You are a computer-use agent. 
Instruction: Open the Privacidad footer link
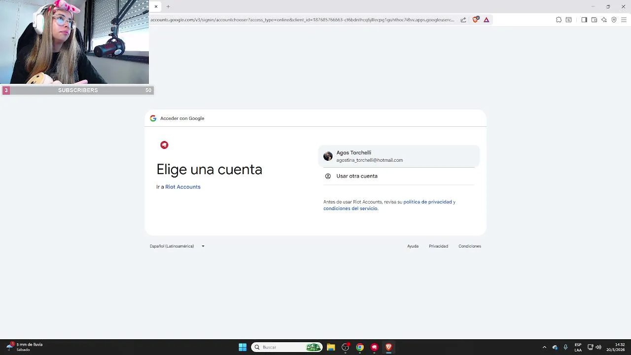[438, 246]
